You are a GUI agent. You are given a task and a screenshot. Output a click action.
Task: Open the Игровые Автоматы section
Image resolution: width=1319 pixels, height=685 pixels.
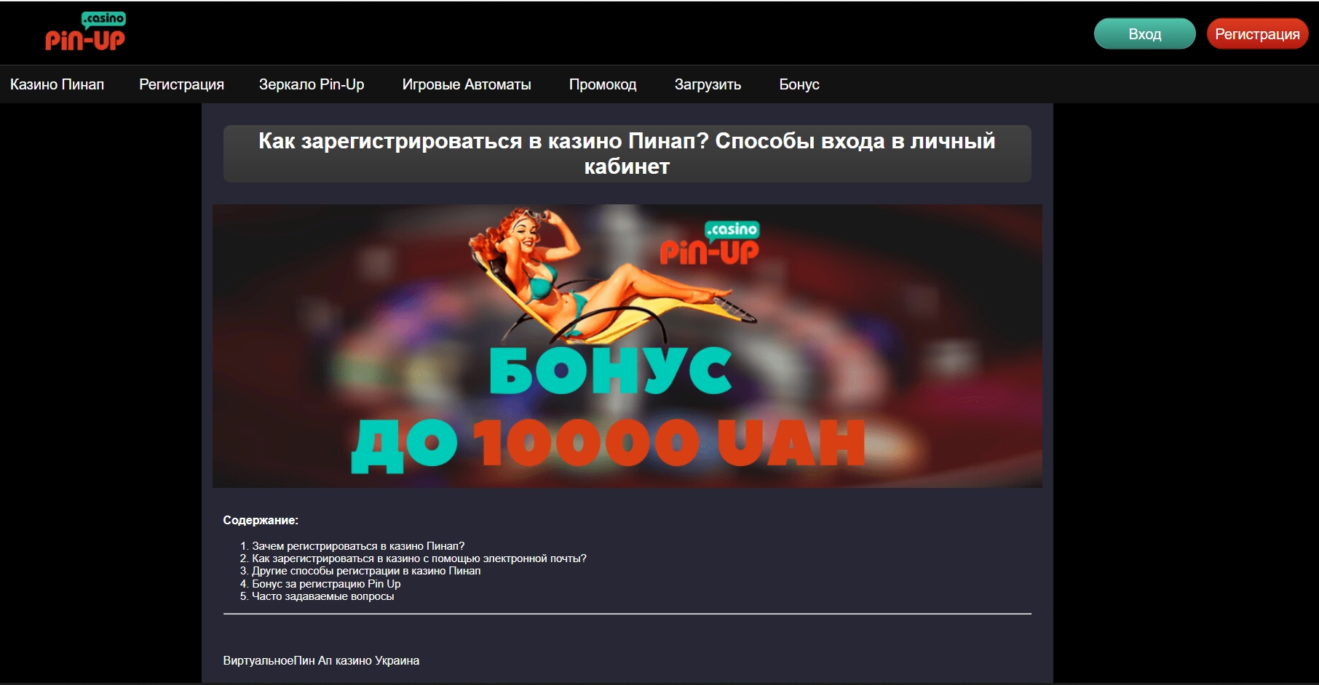coord(467,84)
